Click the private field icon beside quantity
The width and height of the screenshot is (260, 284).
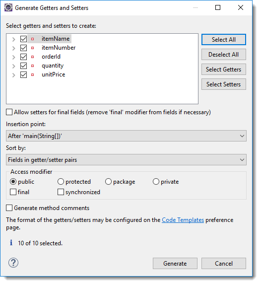pos(32,66)
